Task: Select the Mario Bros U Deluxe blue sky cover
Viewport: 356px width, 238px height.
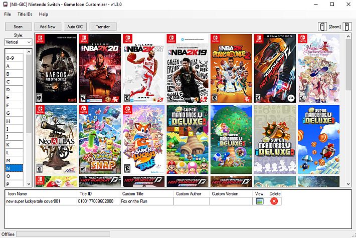Action: pyautogui.click(x=319, y=139)
